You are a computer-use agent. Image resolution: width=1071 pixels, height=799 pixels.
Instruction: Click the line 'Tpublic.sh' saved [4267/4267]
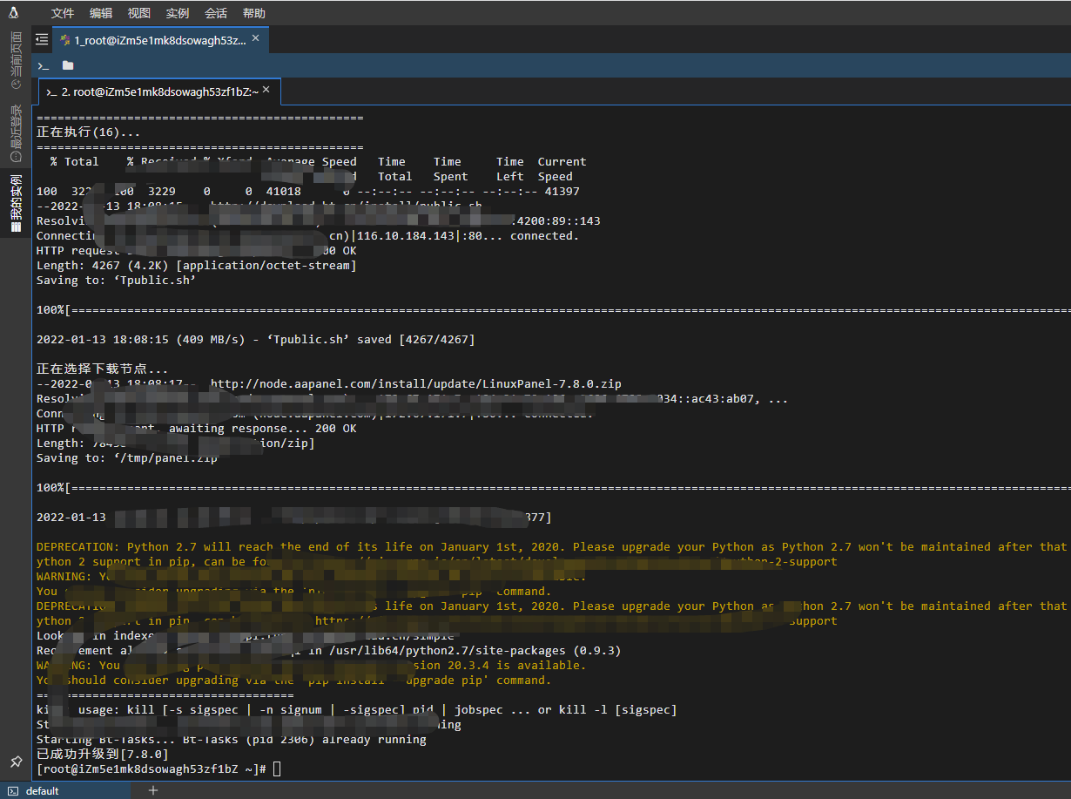click(x=256, y=339)
